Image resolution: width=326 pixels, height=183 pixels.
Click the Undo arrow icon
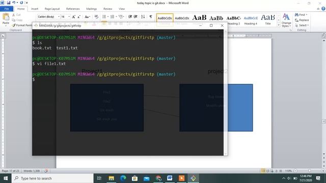coord(14,3)
